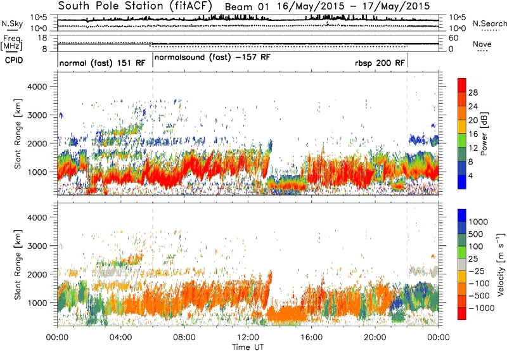Click the velocity panel 'Slant Range [km]' label
507x351 pixels.
(18, 265)
